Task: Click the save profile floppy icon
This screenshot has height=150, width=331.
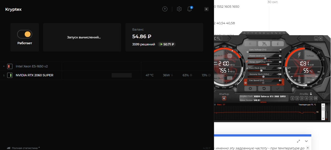Action: (316, 98)
